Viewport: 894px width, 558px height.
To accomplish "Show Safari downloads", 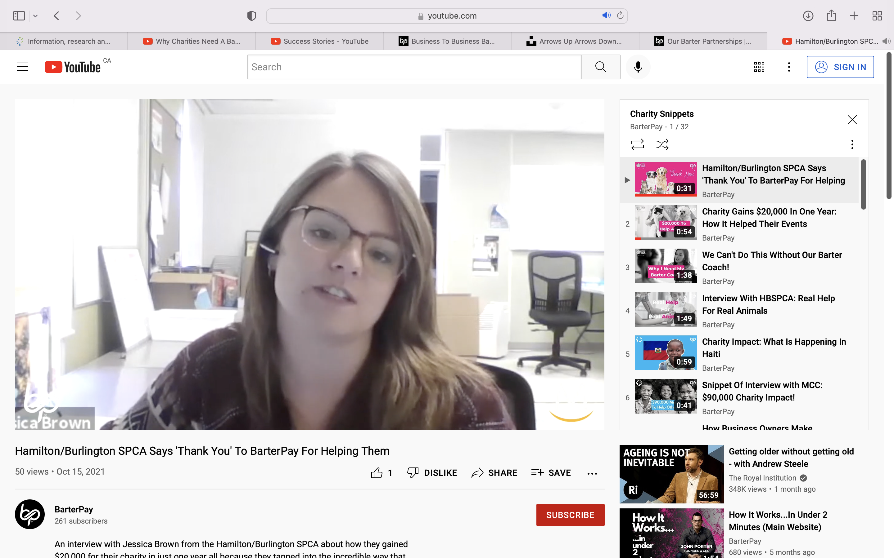I will pyautogui.click(x=808, y=16).
